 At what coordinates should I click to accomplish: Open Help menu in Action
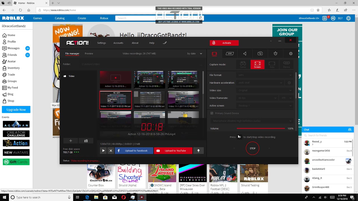pyautogui.click(x=152, y=43)
